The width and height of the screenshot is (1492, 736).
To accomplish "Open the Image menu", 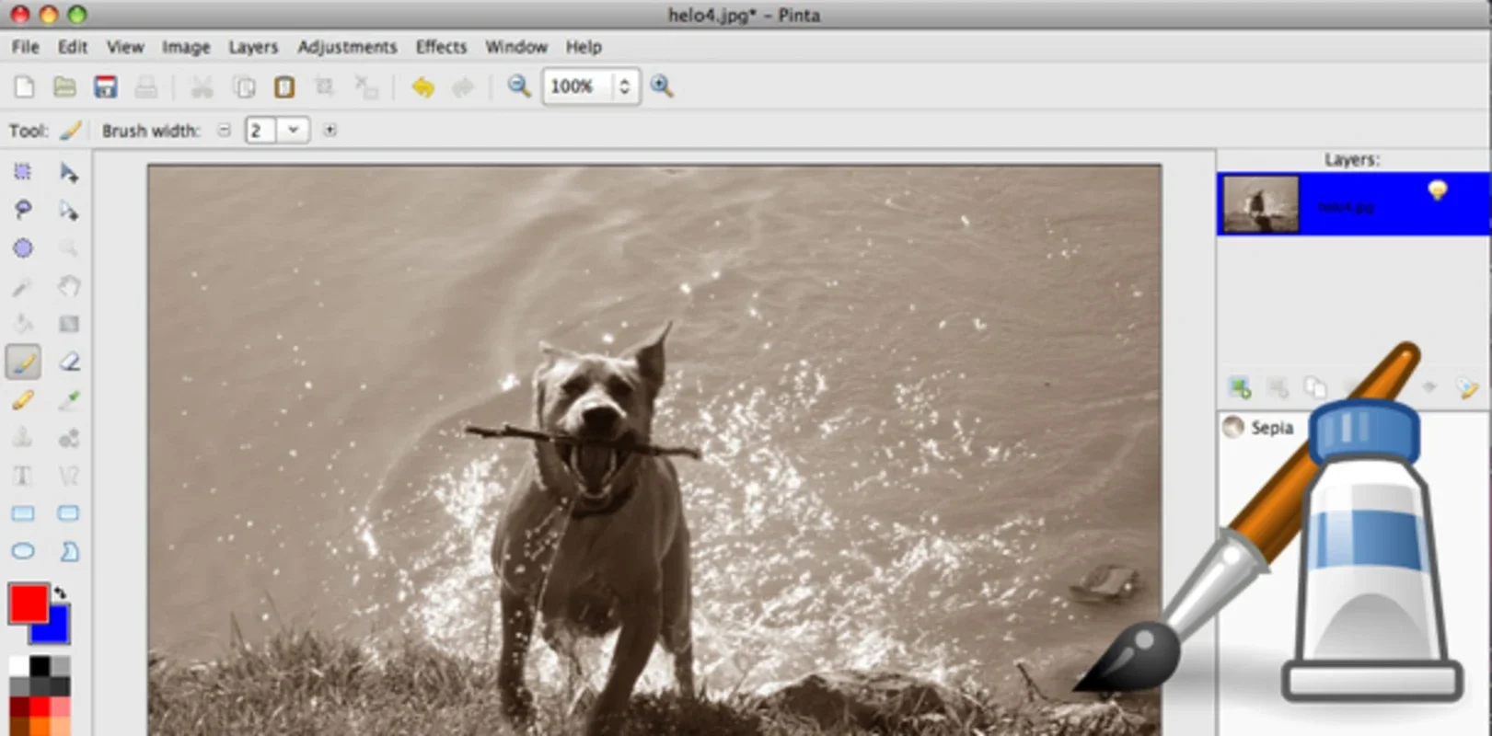I will point(186,47).
